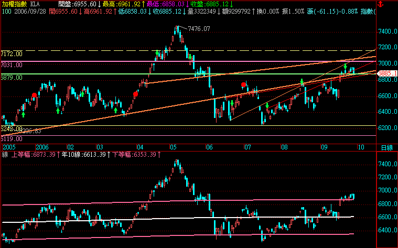Screen dimensions: 398x248
Task: Click the rightmost green down arrow marker
Action: coord(345,67)
